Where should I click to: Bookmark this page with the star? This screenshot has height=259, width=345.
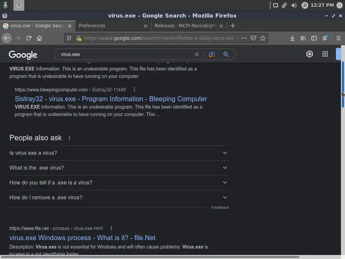[263, 38]
